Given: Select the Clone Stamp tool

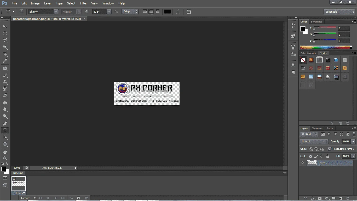Looking at the screenshot, I should coord(5,82).
